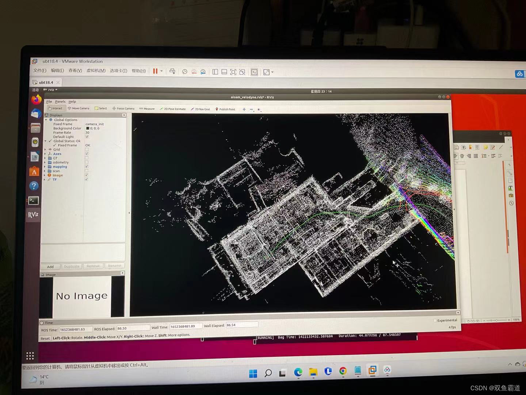Enter VMware full screen mode icon
This screenshot has height=395, width=526.
pyautogui.click(x=233, y=72)
